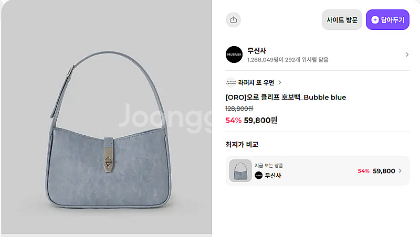Image resolution: width=420 pixels, height=237 pixels.
Task: Open the 무신사 store name heading
Action: [x=257, y=50]
